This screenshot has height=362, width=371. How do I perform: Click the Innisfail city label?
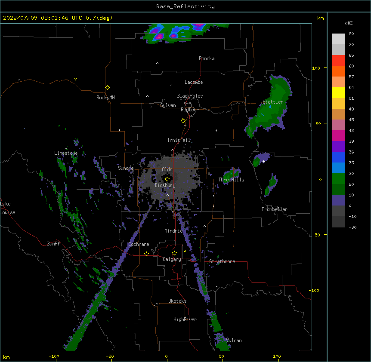[179, 140]
